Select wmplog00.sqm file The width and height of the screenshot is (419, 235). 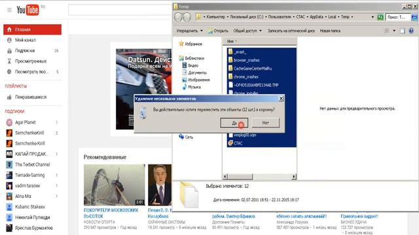click(x=242, y=135)
